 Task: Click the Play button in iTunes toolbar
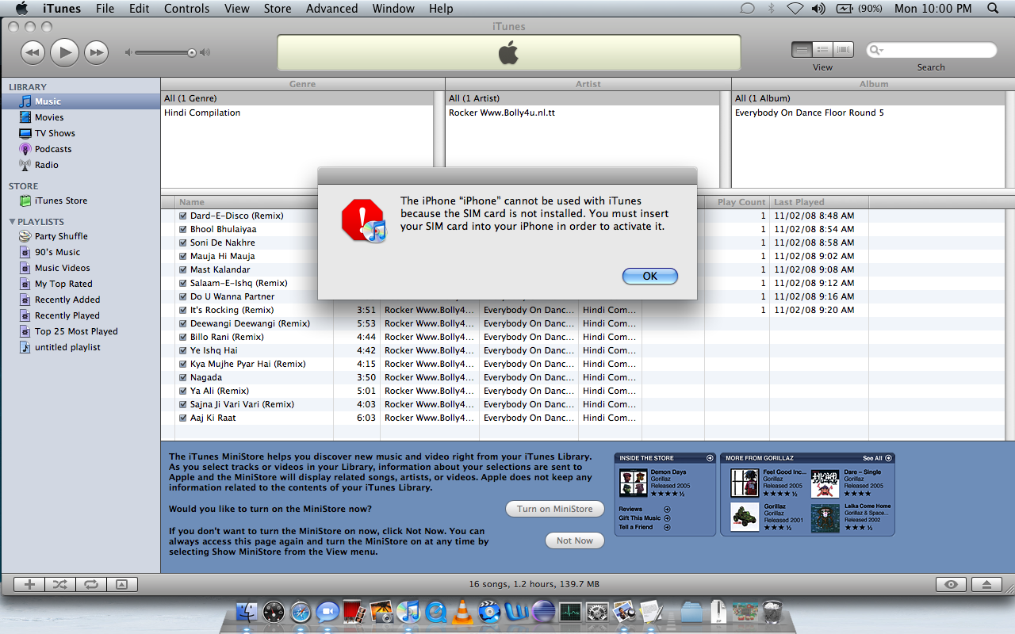[64, 52]
